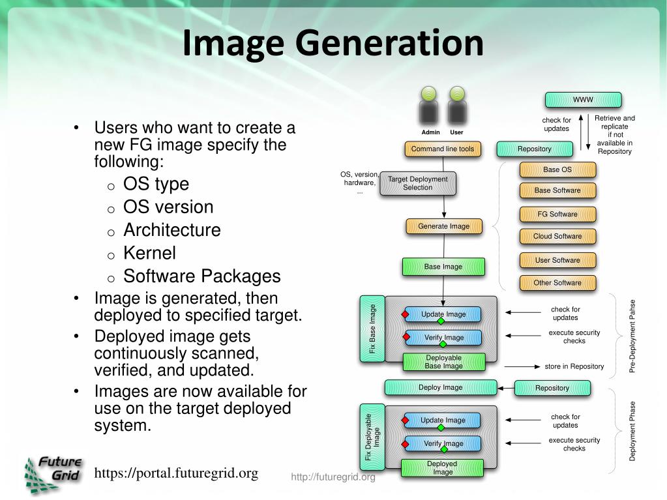
Task: Click the Base Image box
Action: pos(443,267)
